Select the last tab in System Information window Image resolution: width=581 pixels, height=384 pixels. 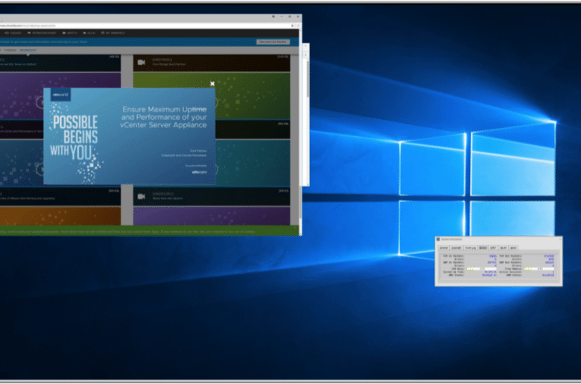point(513,248)
